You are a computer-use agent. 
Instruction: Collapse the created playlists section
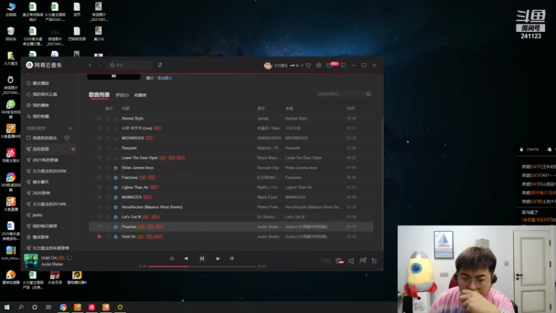click(38, 128)
